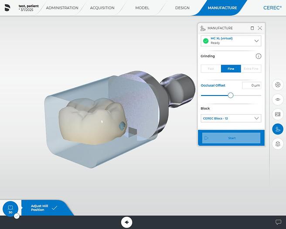The height and width of the screenshot is (229, 286).
Task: Open the snapshot image tool icon
Action: (278, 114)
